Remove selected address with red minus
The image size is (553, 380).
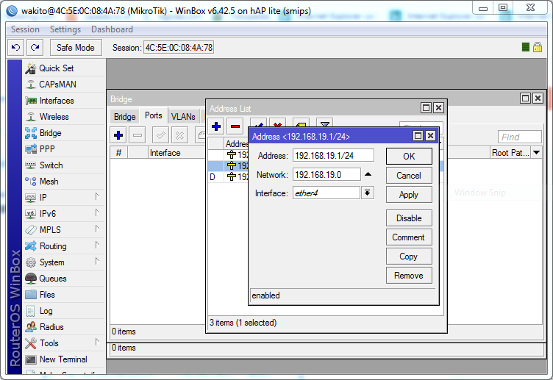point(235,126)
